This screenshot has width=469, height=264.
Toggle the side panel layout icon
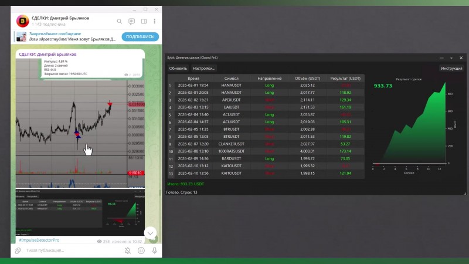click(144, 21)
